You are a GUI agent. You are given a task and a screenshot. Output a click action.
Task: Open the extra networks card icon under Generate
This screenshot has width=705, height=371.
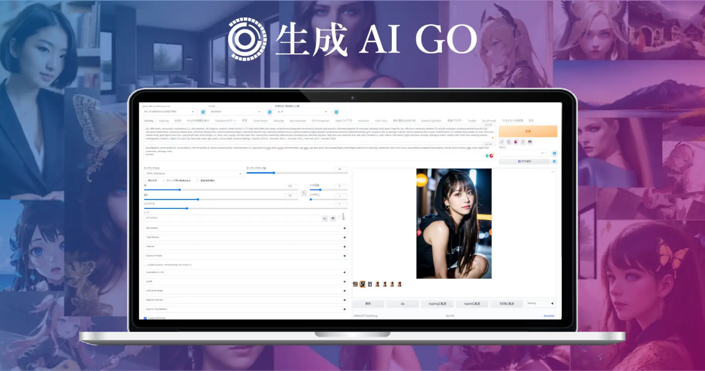point(516,142)
